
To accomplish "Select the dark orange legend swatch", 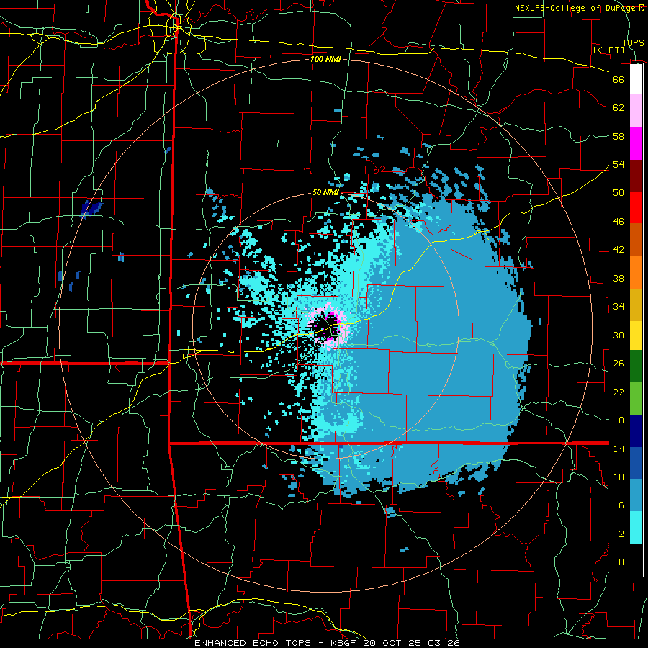I will [636, 240].
